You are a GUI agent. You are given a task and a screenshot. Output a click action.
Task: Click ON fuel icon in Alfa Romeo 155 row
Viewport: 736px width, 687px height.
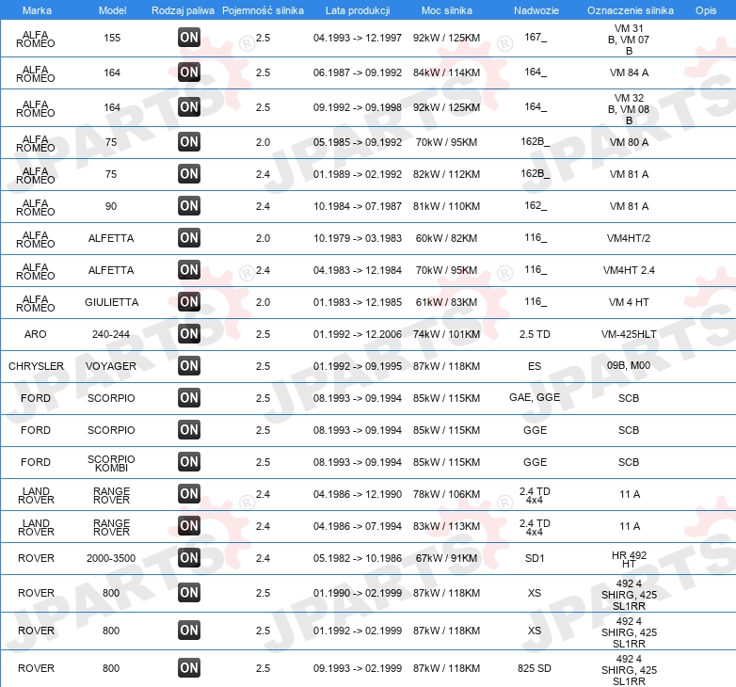[x=189, y=38]
